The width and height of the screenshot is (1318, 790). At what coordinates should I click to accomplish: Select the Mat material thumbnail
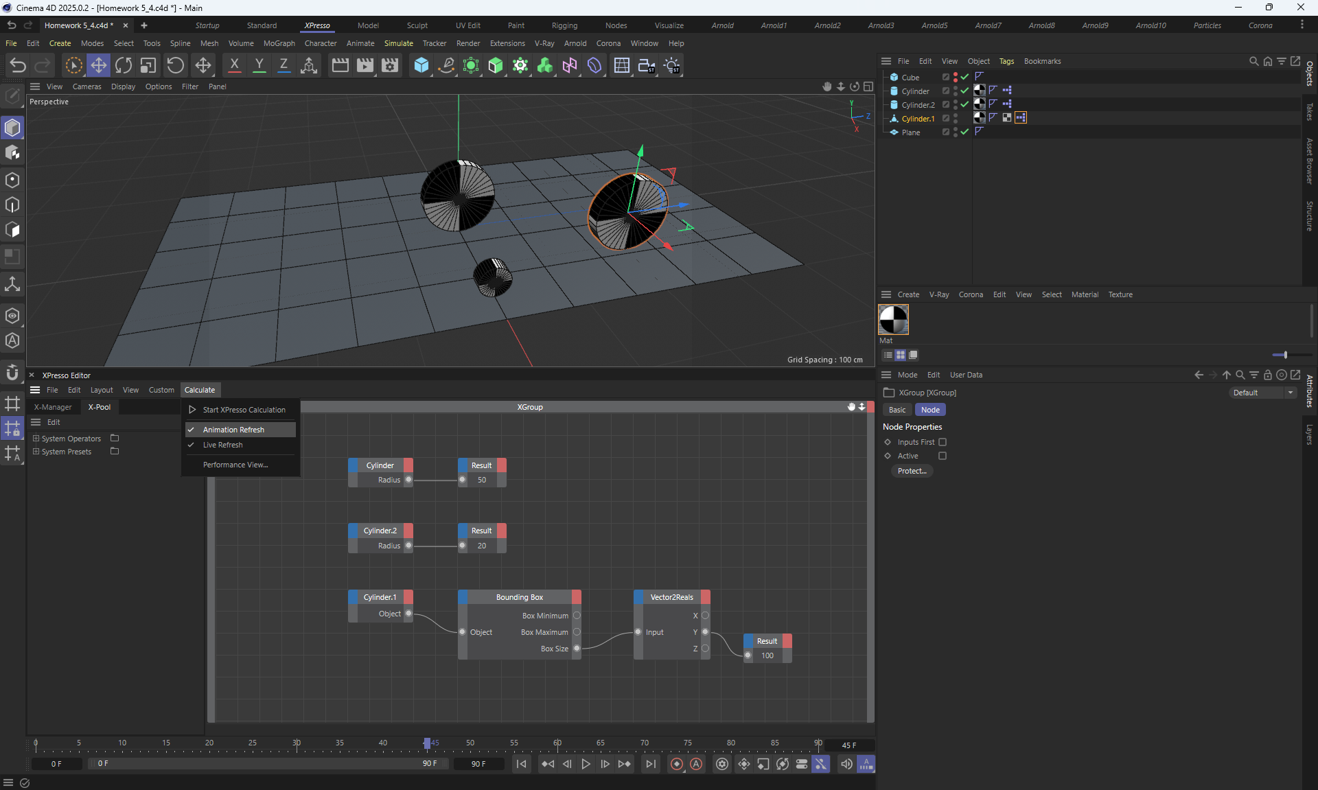893,320
